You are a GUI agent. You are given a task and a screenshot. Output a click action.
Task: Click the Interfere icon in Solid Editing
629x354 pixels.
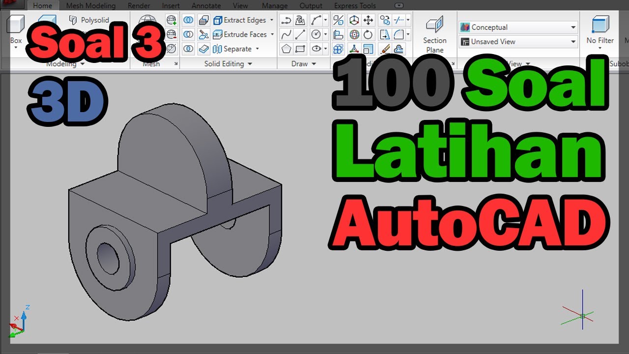(203, 20)
